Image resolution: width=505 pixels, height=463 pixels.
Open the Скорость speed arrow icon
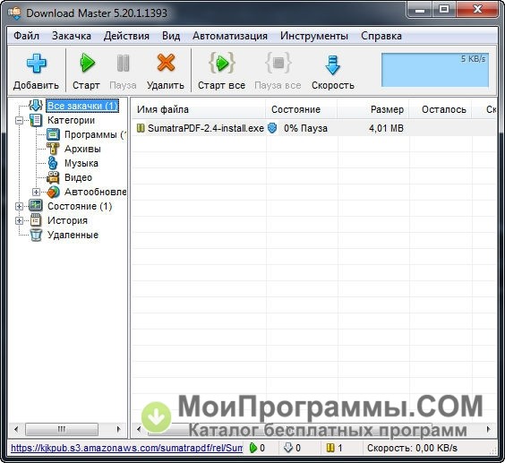333,65
